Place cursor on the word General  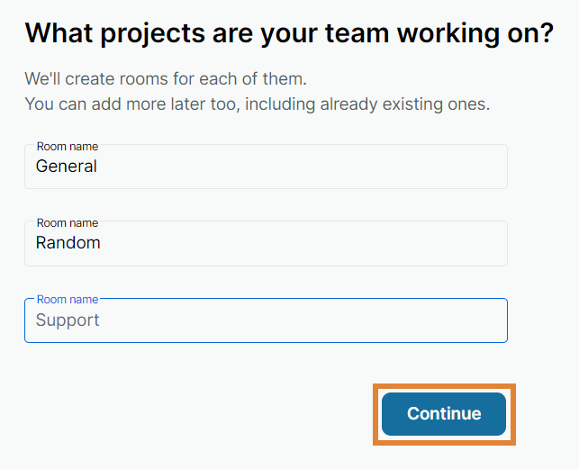point(66,167)
